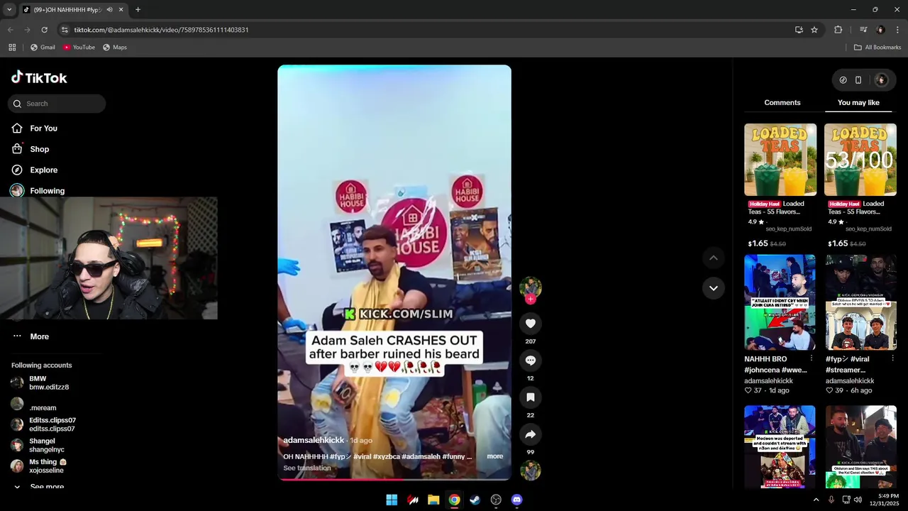Install app icon in Chrome address bar

tap(799, 30)
